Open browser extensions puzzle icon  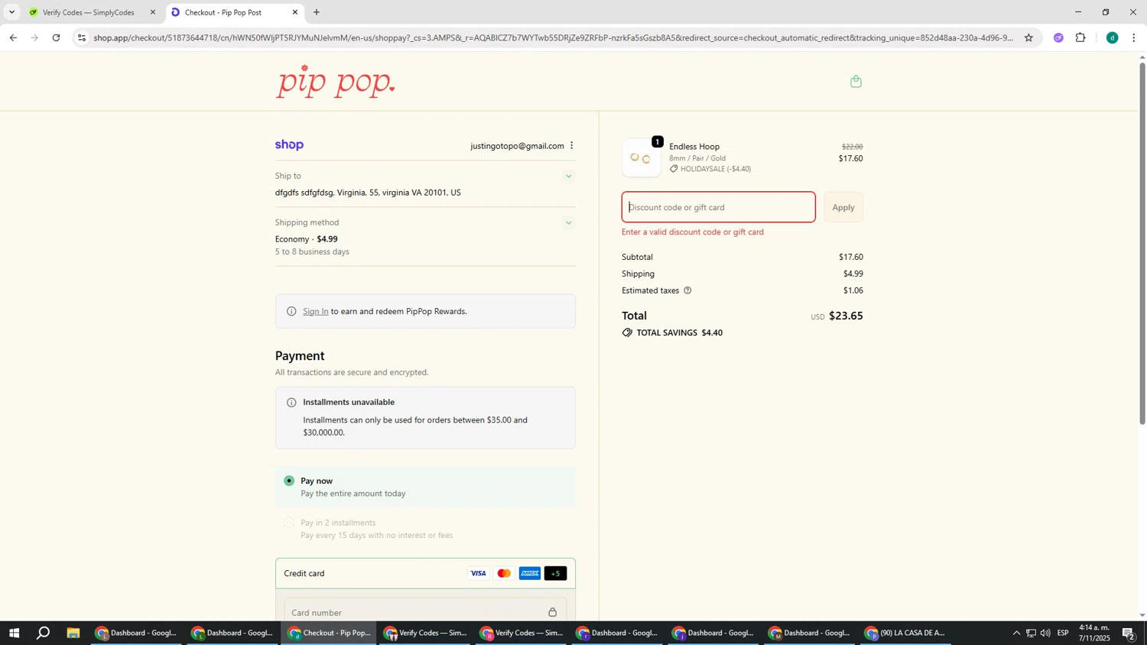point(1080,37)
